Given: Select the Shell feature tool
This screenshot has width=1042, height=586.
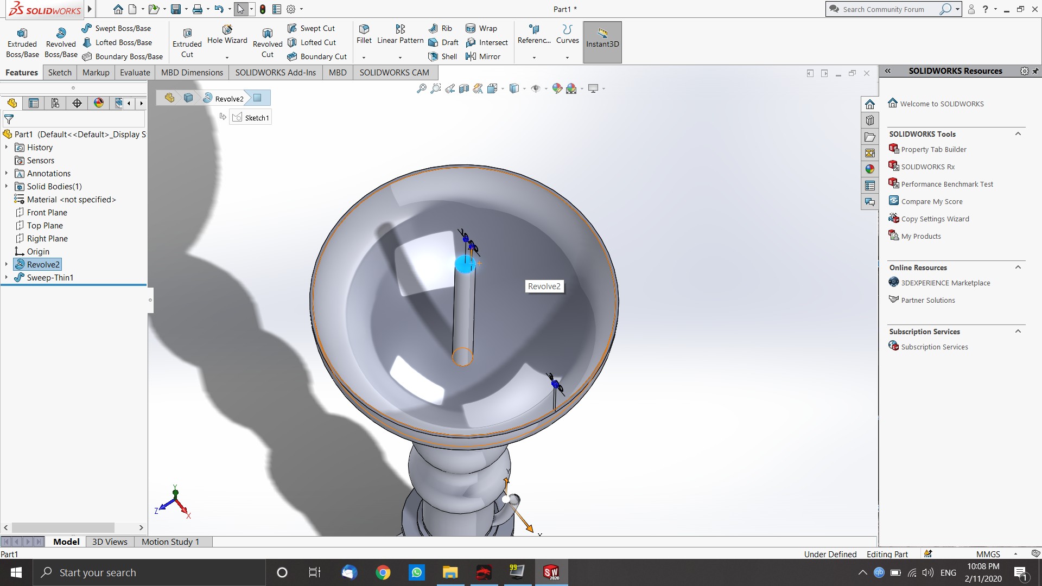Looking at the screenshot, I should point(442,56).
